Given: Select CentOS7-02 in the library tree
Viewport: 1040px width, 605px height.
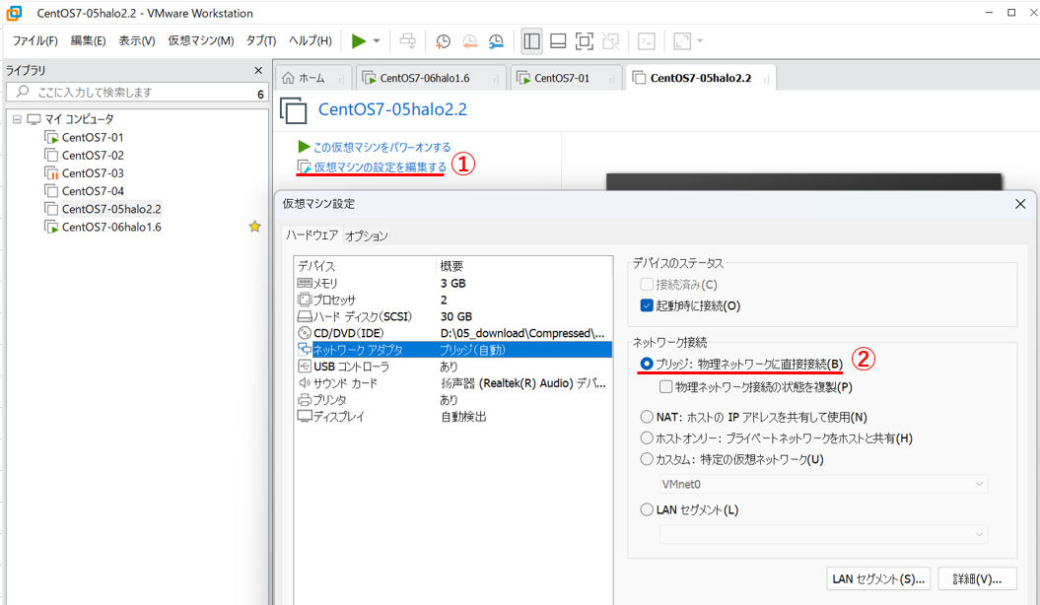Looking at the screenshot, I should click(93, 155).
